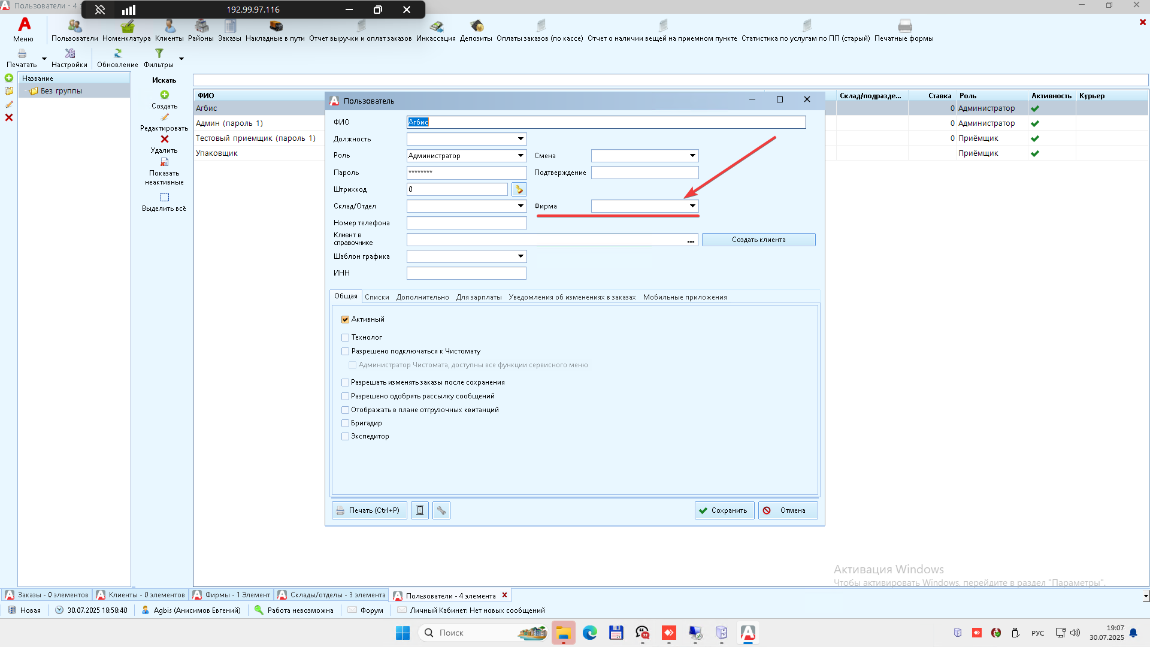Click Показать неактивные icon

(x=164, y=162)
